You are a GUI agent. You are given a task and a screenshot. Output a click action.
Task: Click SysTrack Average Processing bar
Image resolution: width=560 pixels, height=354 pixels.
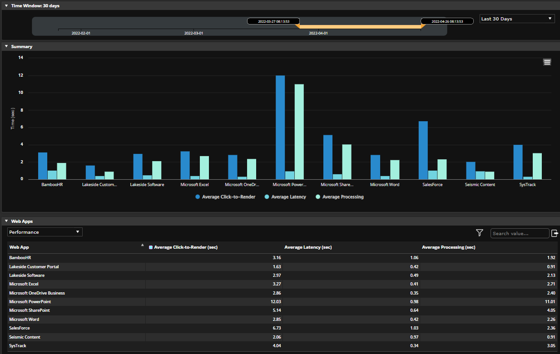(x=537, y=166)
